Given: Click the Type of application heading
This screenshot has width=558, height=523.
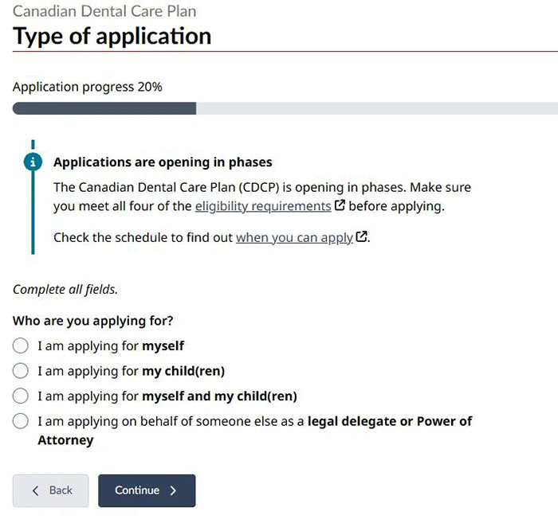Looking at the screenshot, I should (112, 36).
